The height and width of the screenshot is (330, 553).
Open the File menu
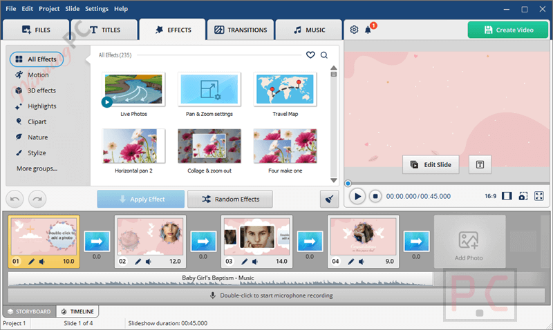click(x=10, y=9)
